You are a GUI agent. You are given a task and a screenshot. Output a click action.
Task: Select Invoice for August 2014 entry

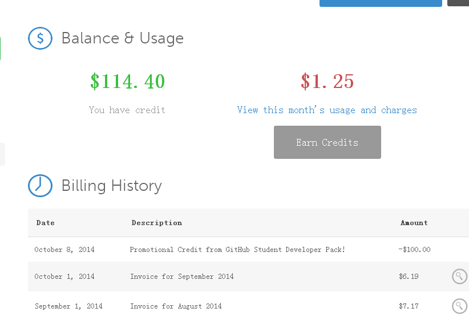(176, 306)
